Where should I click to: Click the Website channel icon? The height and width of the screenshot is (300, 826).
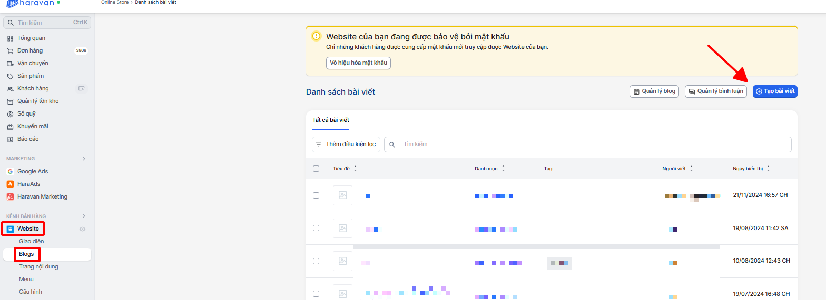point(10,229)
